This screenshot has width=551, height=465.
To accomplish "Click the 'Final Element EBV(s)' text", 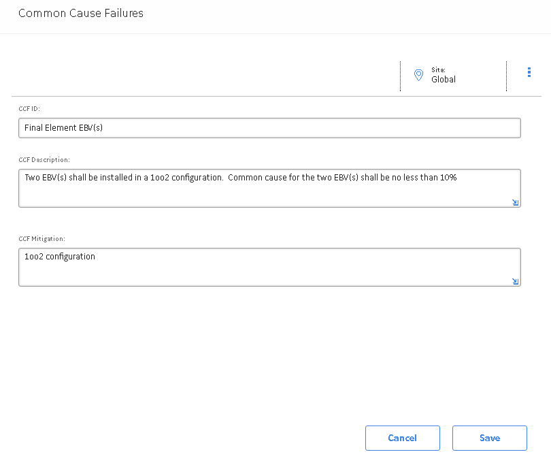I will tap(64, 128).
